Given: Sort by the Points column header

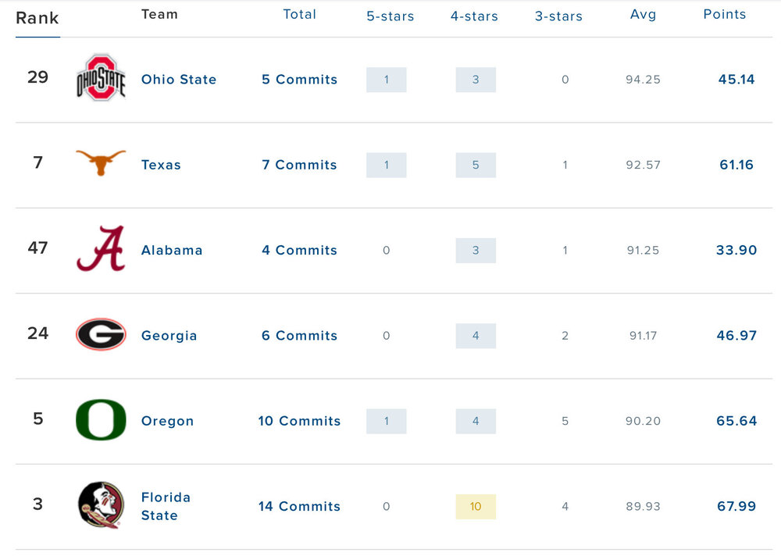Looking at the screenshot, I should 724,15.
